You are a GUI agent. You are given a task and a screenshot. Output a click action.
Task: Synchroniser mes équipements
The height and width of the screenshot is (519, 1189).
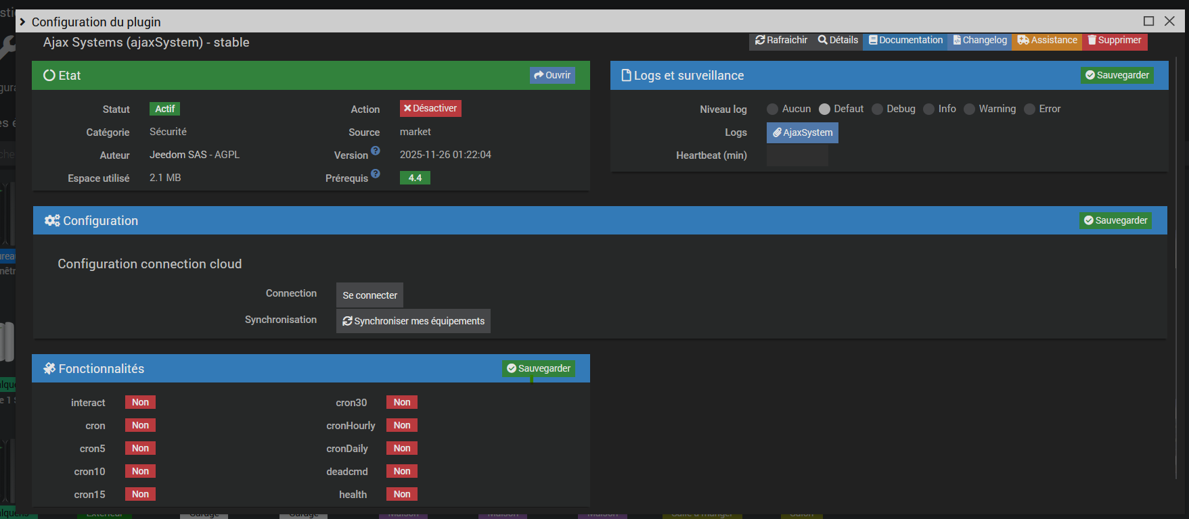(x=413, y=321)
